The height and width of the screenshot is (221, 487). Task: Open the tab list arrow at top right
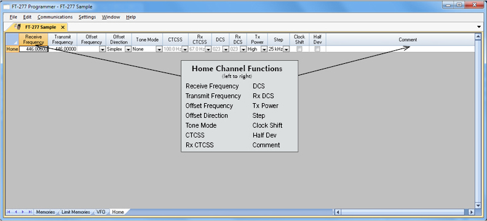(478, 27)
